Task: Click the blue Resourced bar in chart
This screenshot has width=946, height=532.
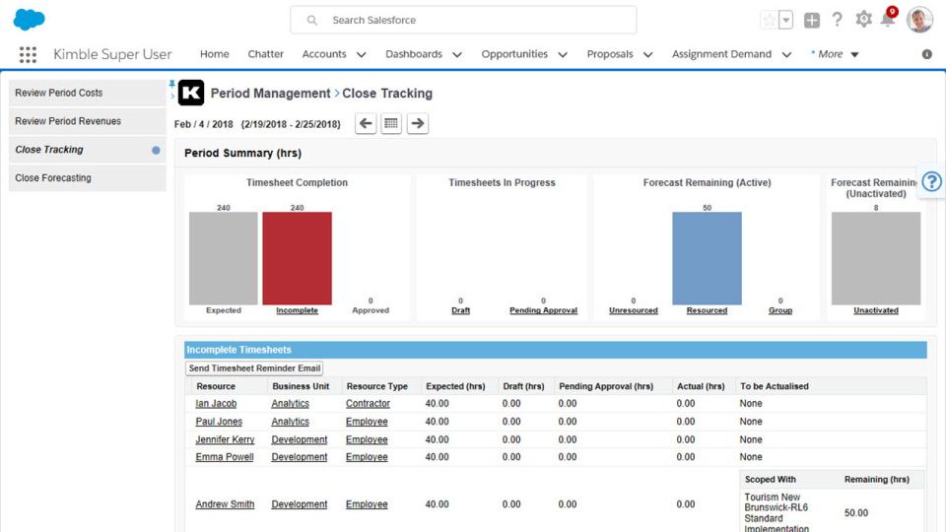Action: click(x=707, y=258)
